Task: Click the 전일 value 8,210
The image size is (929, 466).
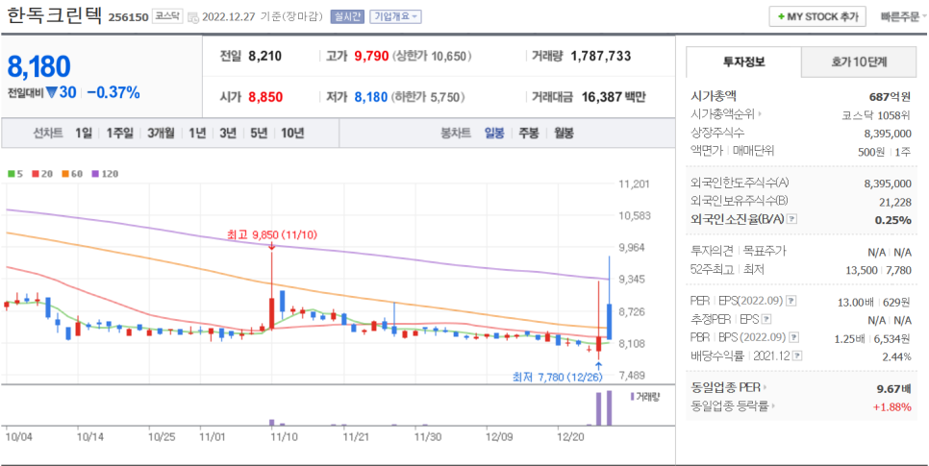Action: pyautogui.click(x=264, y=57)
